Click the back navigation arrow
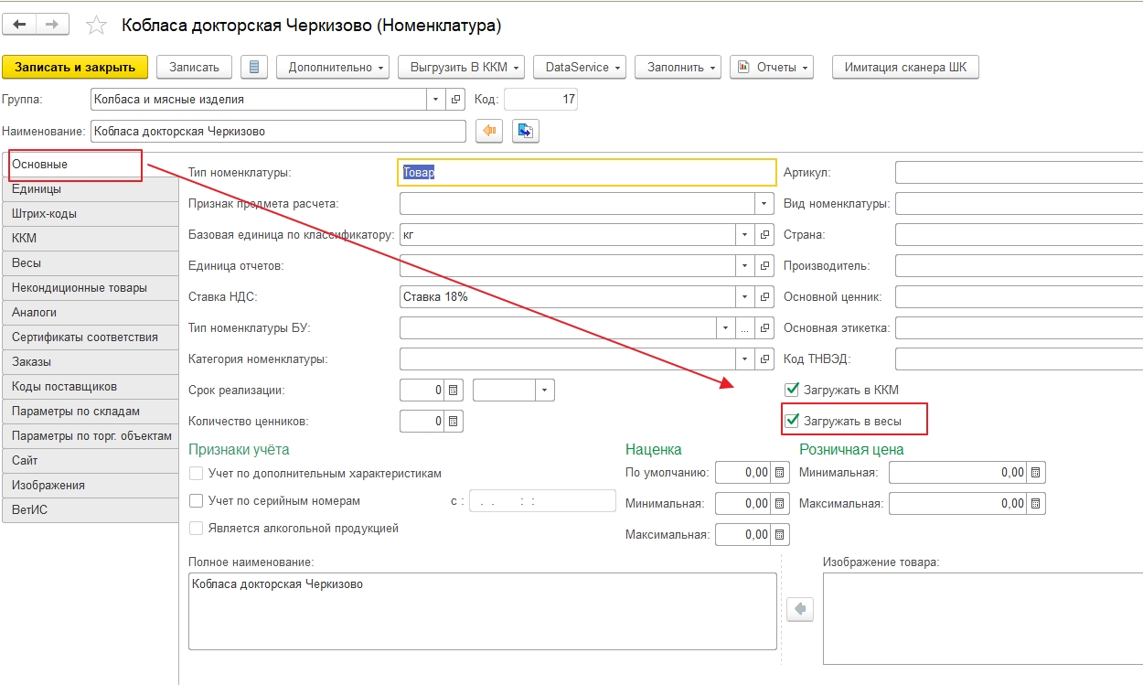 pos(19,25)
